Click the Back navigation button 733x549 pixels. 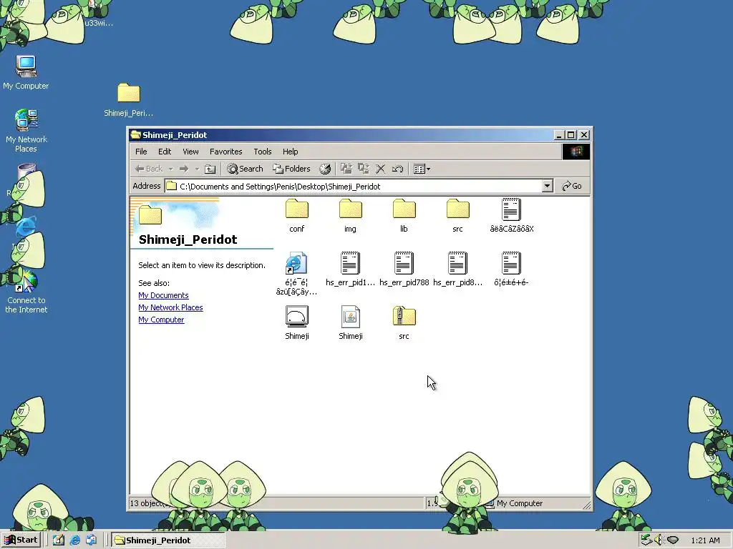pyautogui.click(x=149, y=169)
